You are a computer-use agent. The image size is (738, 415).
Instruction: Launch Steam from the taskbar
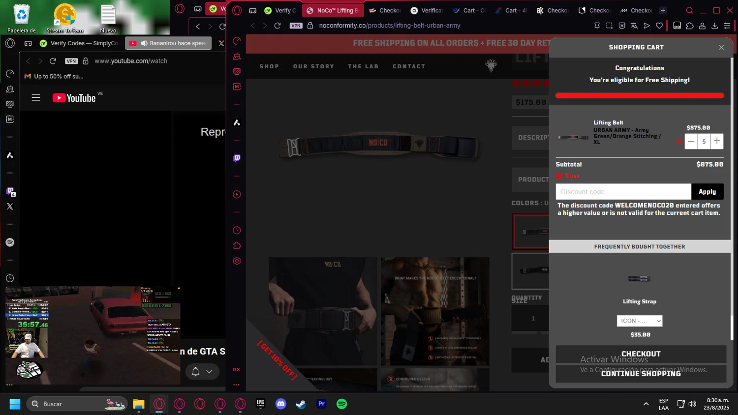(x=301, y=404)
